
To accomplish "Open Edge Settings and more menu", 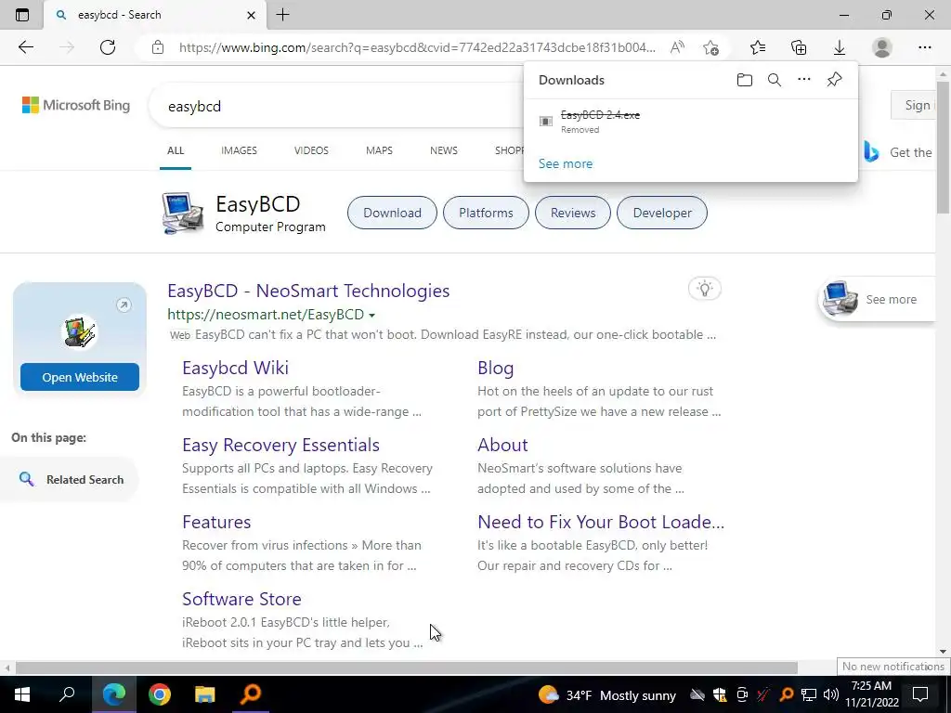I will [924, 47].
